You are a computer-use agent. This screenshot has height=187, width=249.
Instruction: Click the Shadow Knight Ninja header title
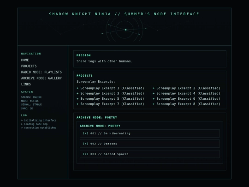click(x=124, y=14)
